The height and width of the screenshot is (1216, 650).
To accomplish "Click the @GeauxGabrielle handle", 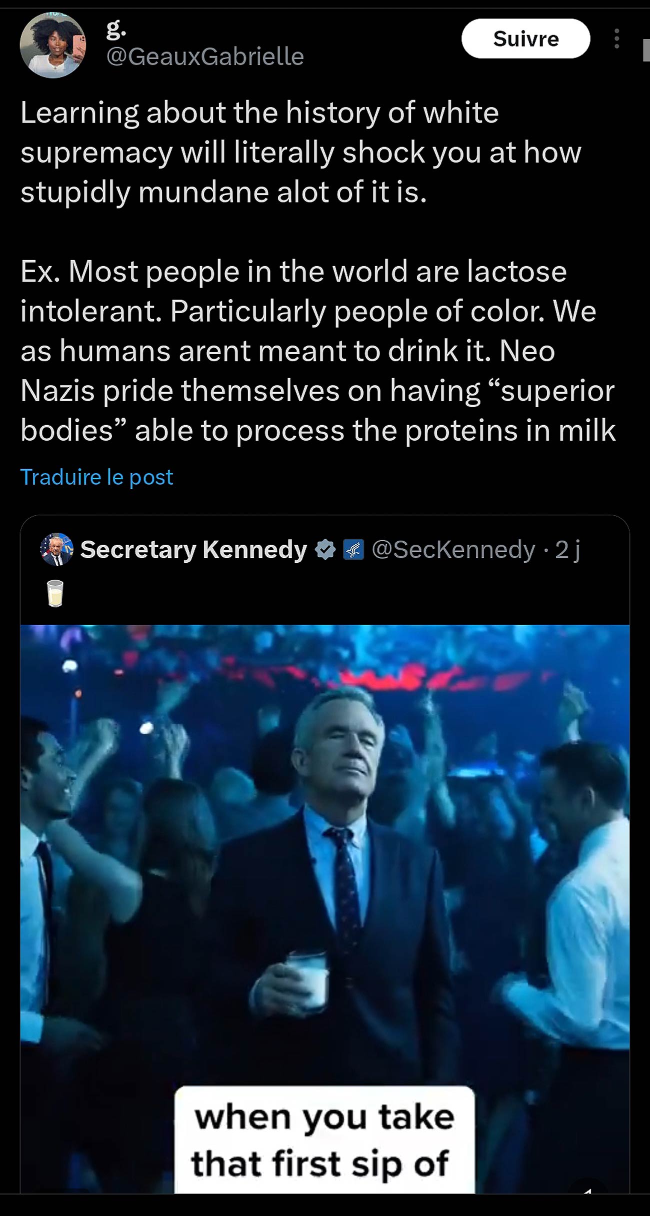I will point(205,56).
